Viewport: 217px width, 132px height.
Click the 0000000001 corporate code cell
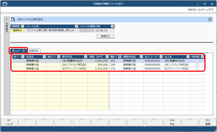pyautogui.click(x=153, y=61)
